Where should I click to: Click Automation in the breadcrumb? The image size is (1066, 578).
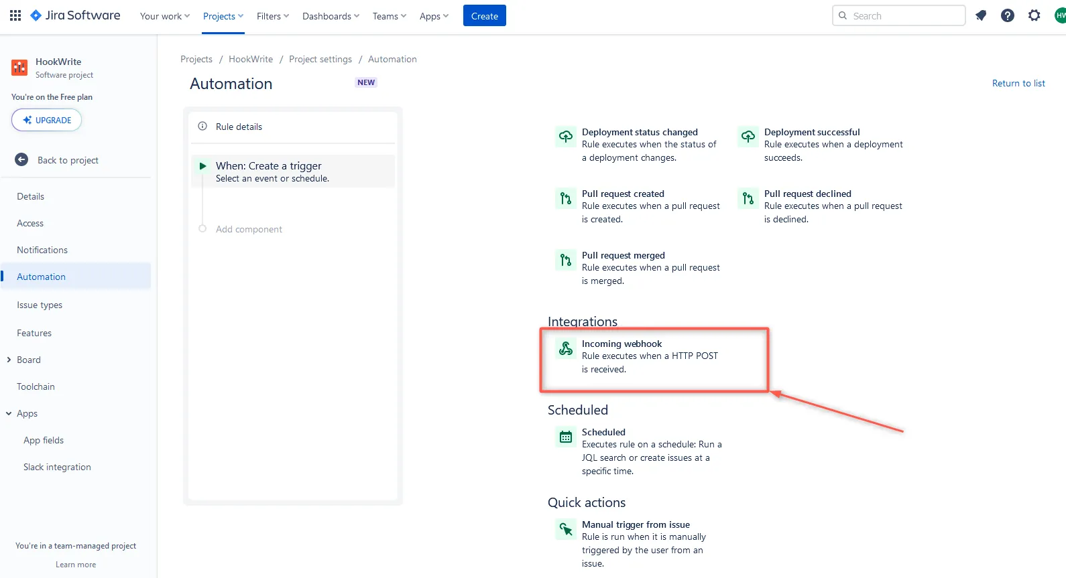(392, 59)
